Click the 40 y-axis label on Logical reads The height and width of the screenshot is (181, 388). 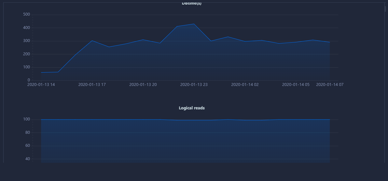[x=28, y=159]
